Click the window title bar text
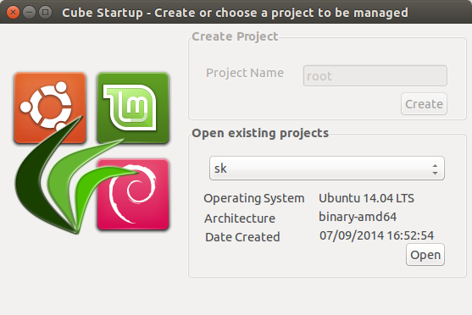 tap(235, 13)
